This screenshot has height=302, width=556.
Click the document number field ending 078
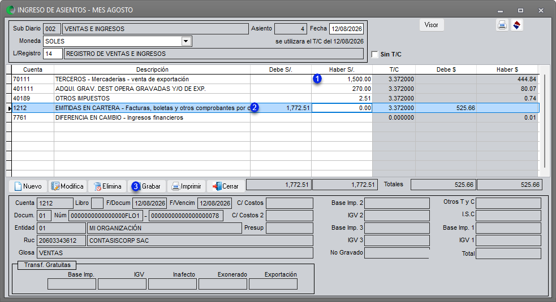(186, 216)
